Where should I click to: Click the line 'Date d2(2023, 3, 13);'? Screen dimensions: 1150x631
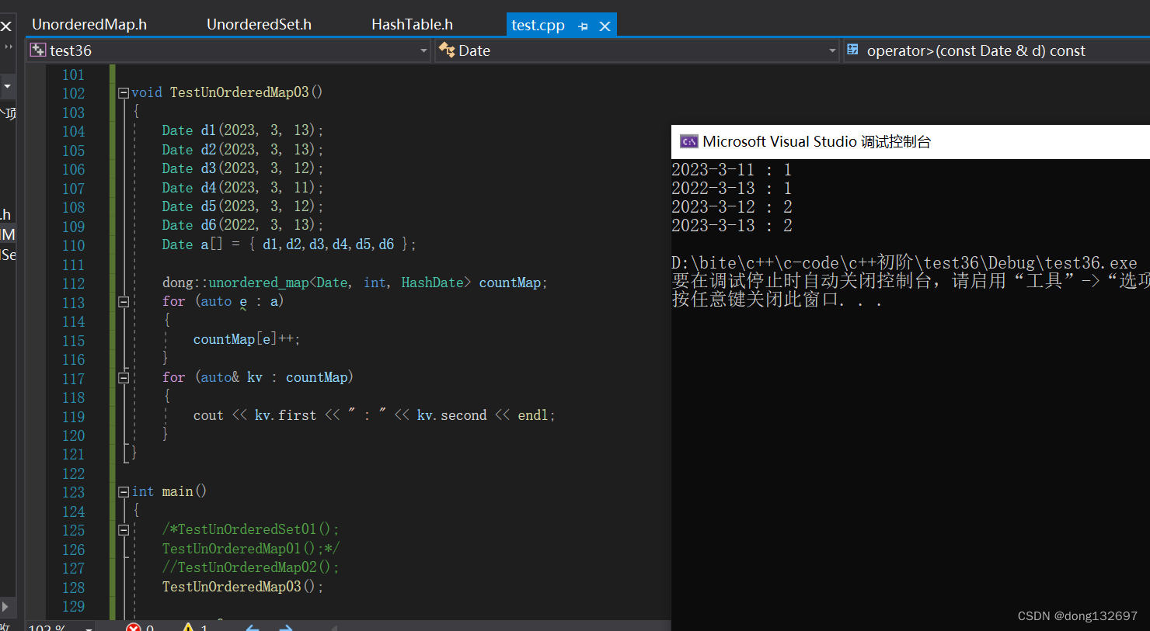[242, 150]
